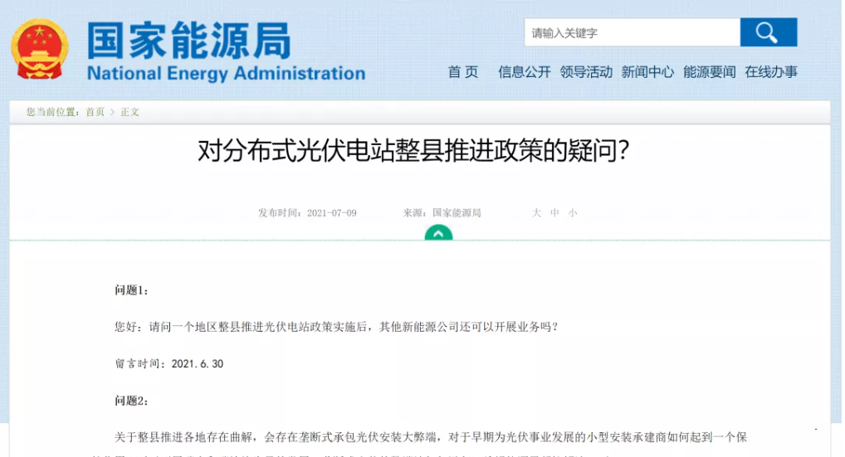Image resolution: width=845 pixels, height=457 pixels.
Task: Open the 在线办事 menu item
Action: (771, 72)
